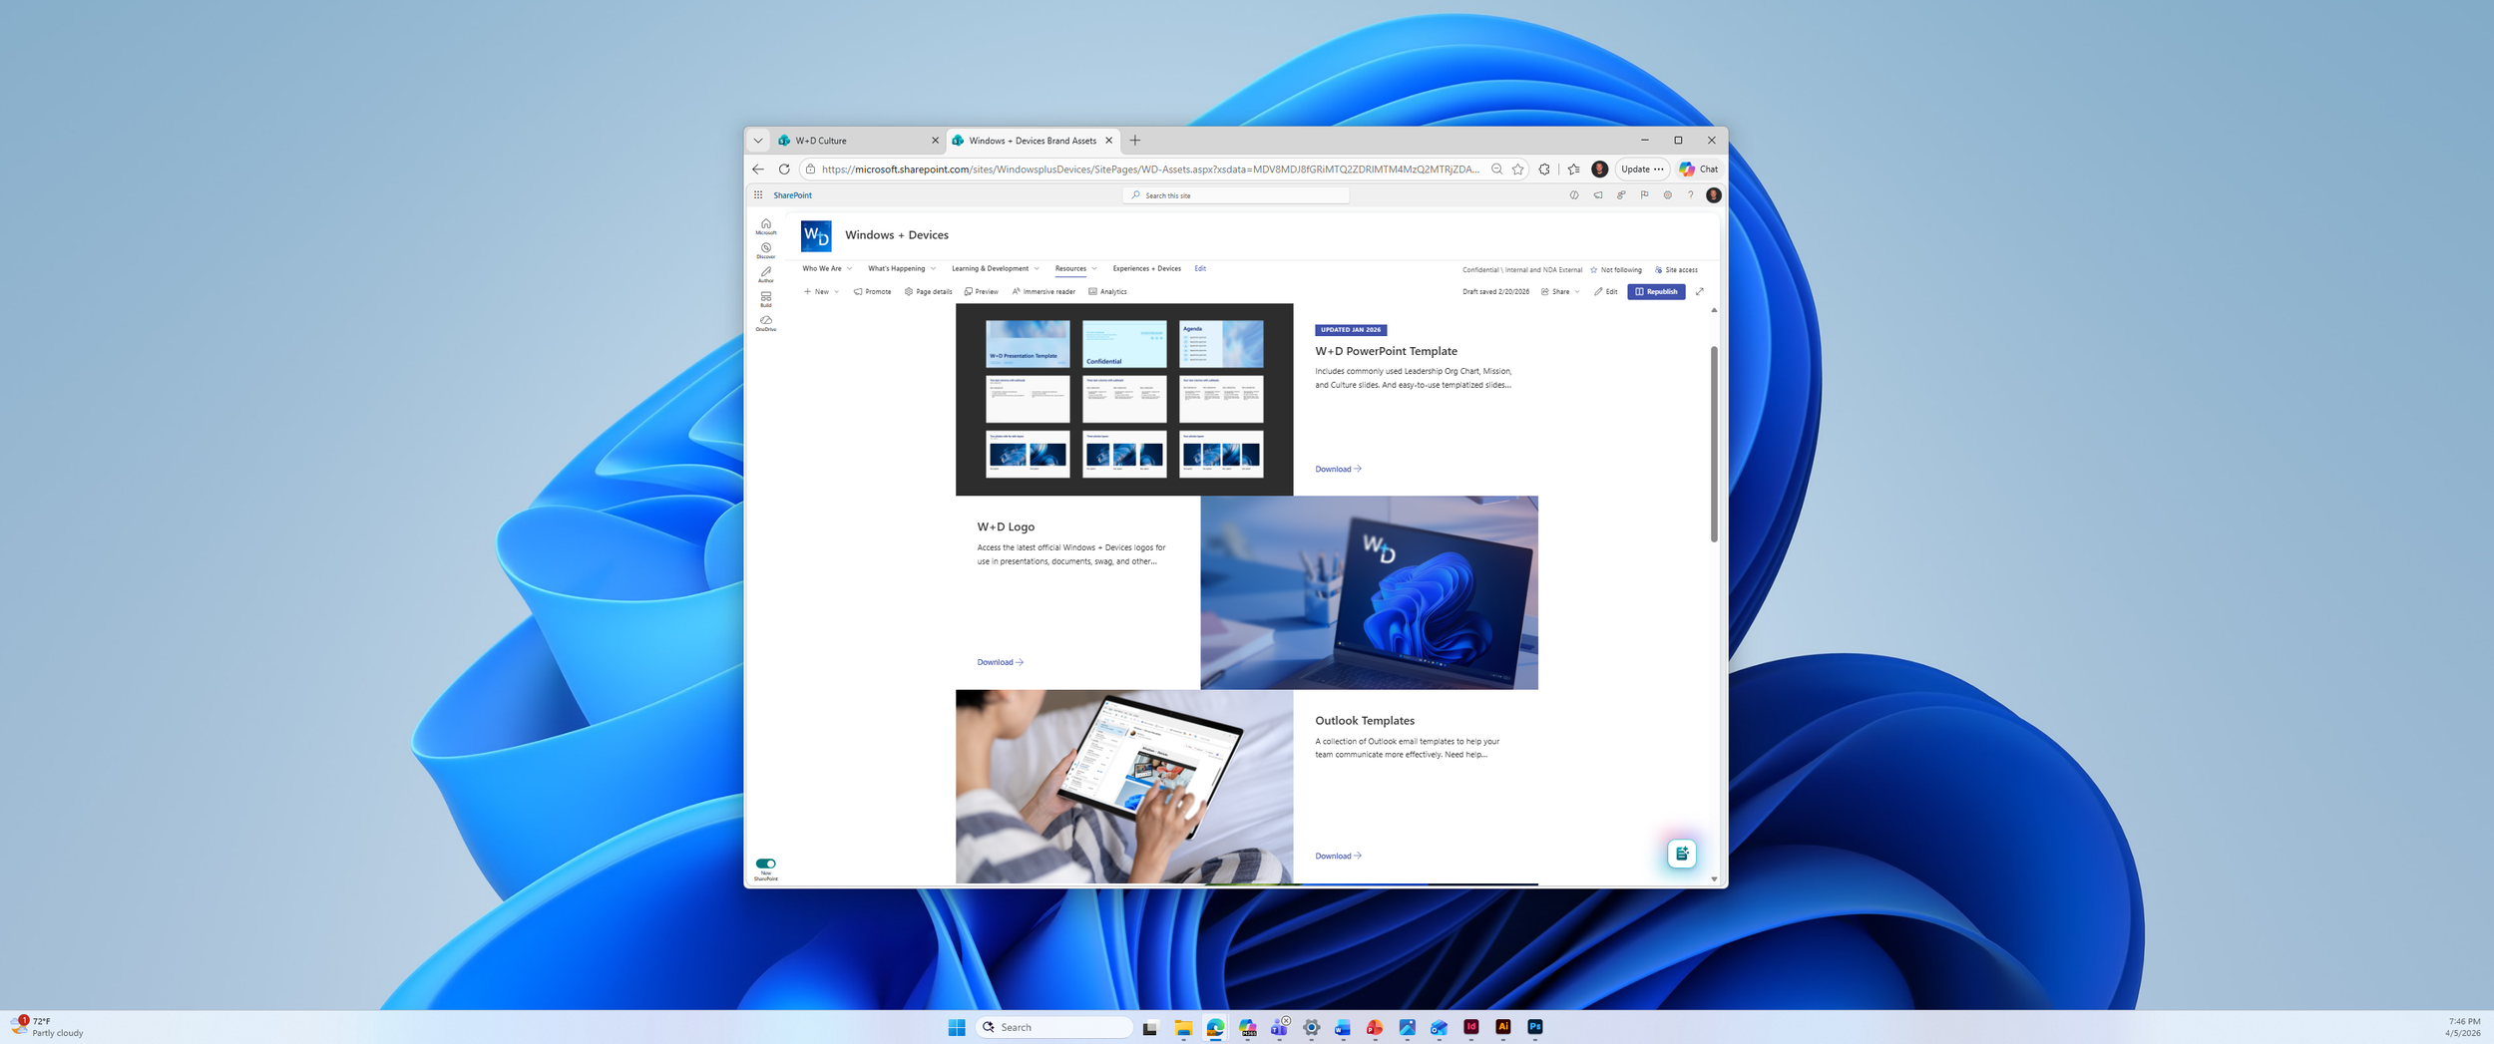Click the zoom magnifier in address bar
2494x1044 pixels.
(x=1496, y=170)
